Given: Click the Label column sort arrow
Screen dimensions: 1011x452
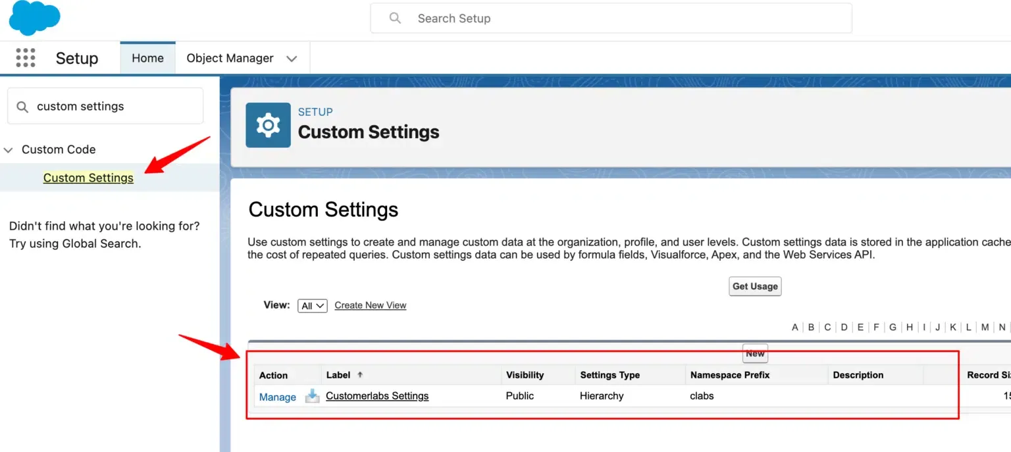Looking at the screenshot, I should tap(360, 375).
